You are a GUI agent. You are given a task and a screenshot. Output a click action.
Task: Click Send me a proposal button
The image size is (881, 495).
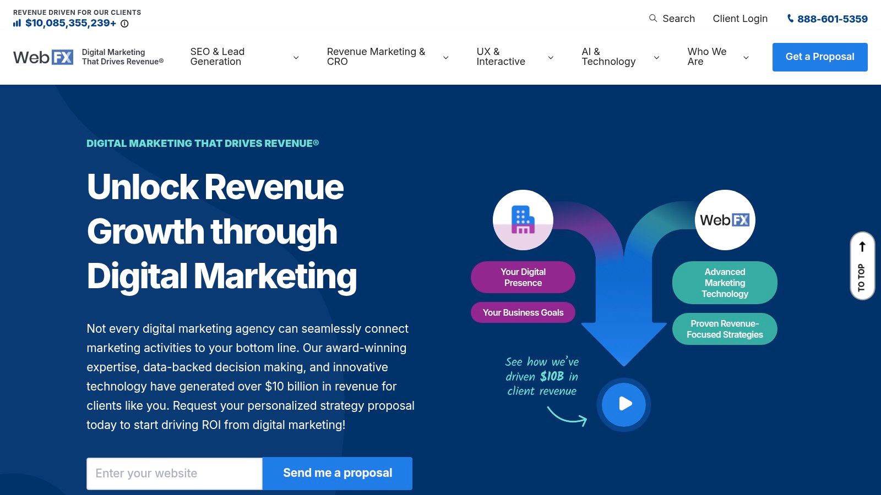coord(338,474)
